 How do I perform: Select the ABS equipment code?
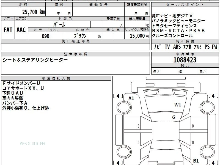[x=177, y=46]
